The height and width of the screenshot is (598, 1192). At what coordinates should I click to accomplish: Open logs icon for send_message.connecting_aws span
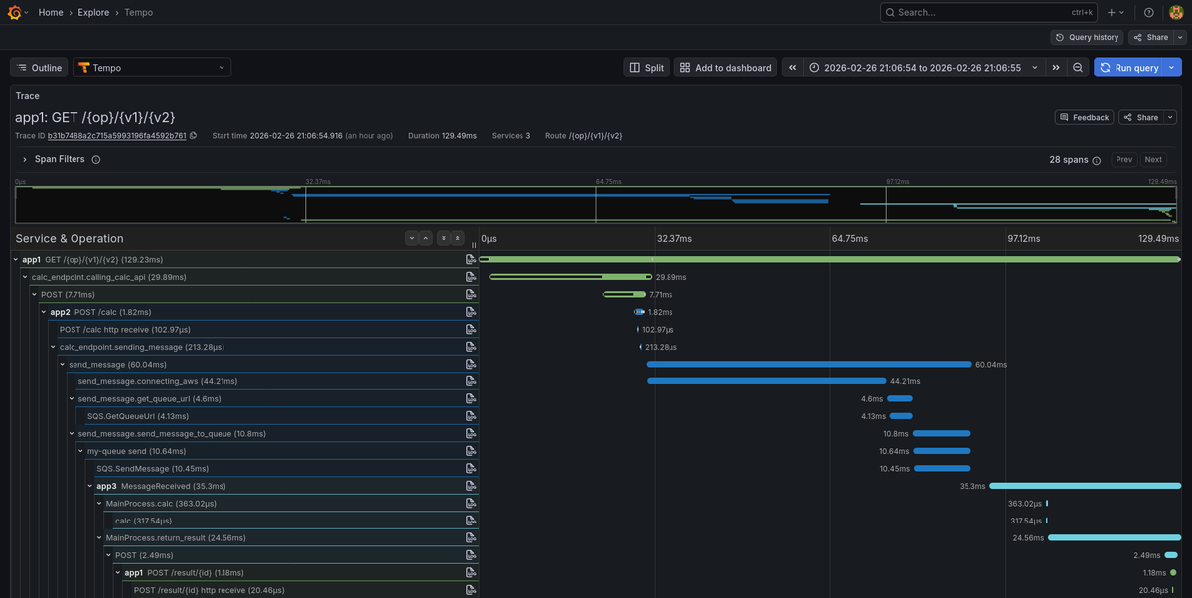(471, 381)
